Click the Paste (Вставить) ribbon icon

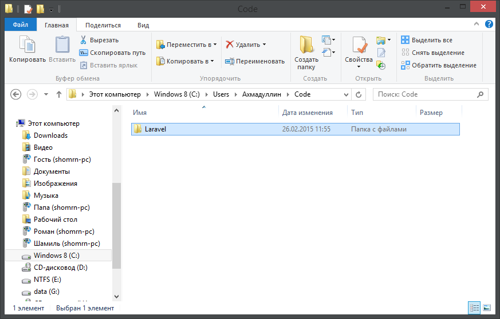coord(62,45)
